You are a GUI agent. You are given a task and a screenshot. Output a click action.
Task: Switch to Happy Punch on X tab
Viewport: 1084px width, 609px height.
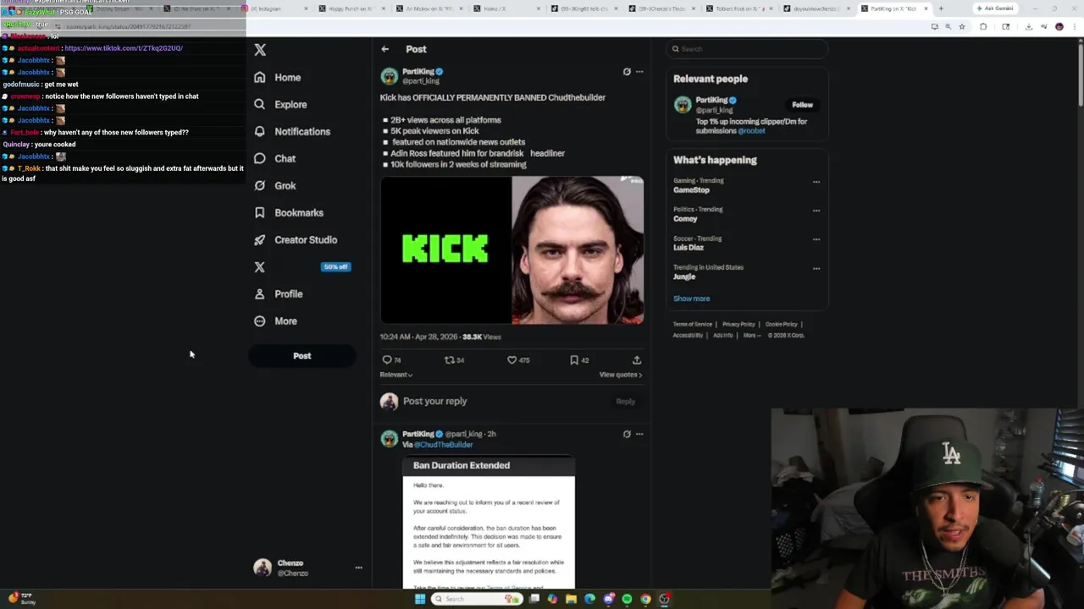[353, 8]
